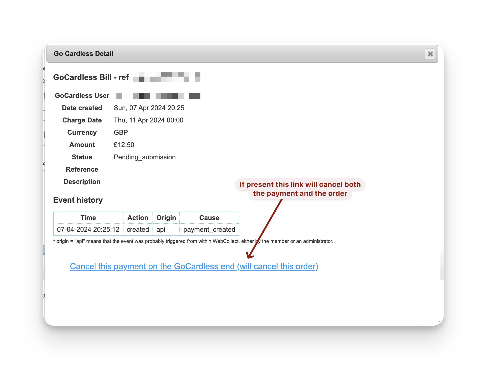Select the GBP currency value

[121, 132]
